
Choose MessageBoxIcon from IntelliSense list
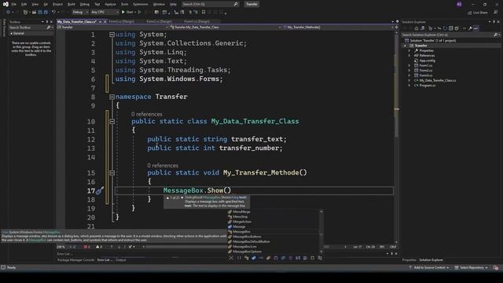coord(244,246)
